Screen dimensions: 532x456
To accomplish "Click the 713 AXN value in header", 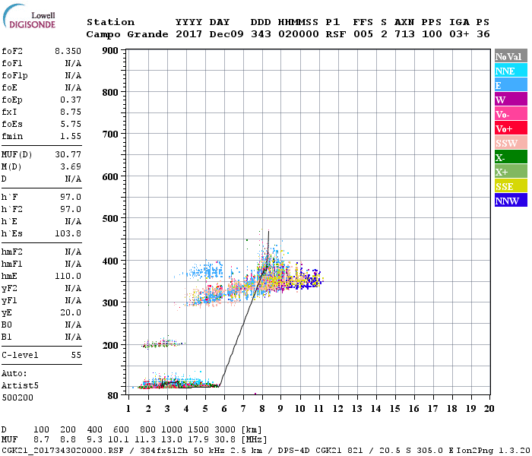I will tap(404, 34).
